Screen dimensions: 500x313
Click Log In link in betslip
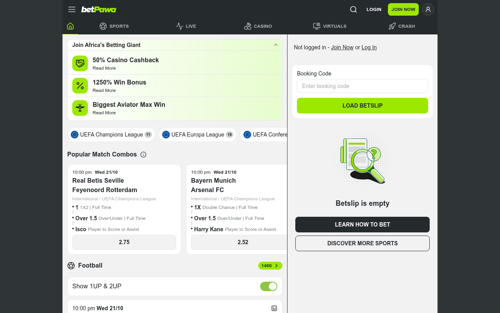coord(369,47)
